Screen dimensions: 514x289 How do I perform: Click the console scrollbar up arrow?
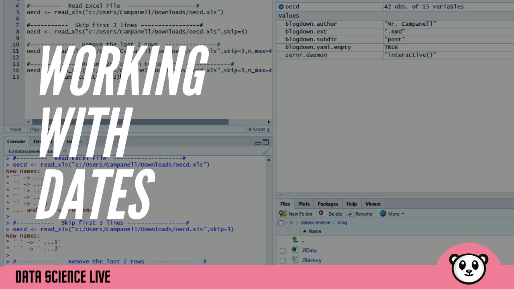coord(269,159)
